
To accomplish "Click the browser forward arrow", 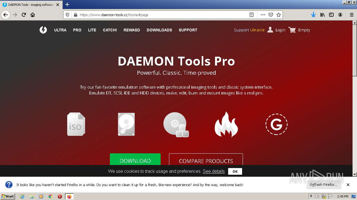I will point(15,15).
